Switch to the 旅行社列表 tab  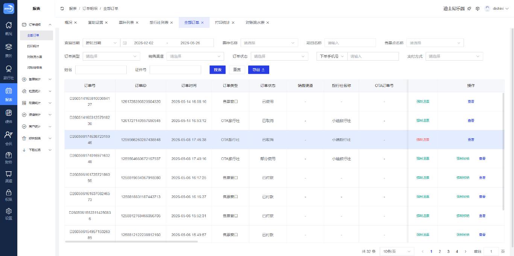(x=159, y=23)
